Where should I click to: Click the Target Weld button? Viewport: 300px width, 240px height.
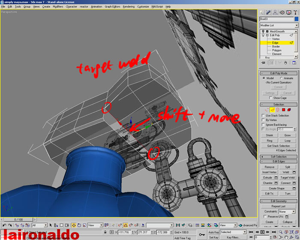pos(287,177)
